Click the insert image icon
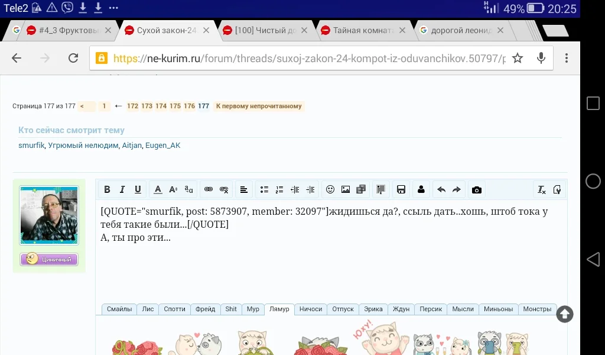Viewport: 605px width, 355px height. pyautogui.click(x=346, y=189)
